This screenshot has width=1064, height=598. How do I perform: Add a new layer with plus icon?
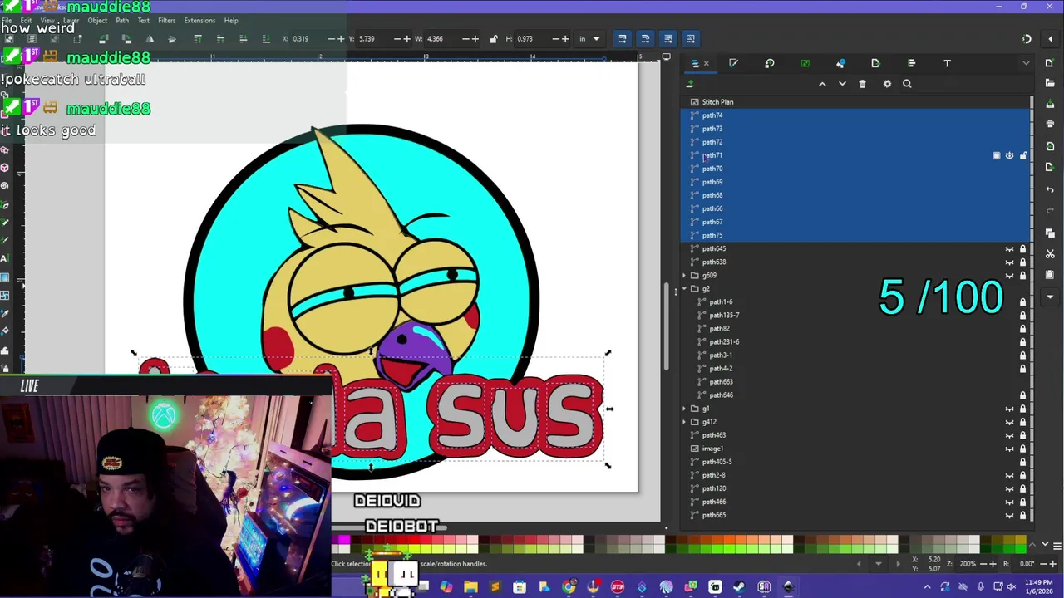pos(690,84)
